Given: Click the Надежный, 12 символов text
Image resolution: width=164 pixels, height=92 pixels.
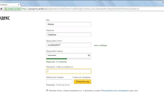Looking at the screenshot, I should pyautogui.click(x=56, y=62).
